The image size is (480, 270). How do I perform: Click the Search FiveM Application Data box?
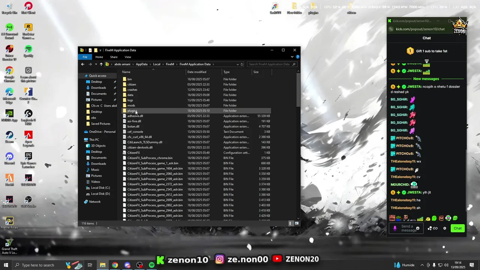click(272, 64)
